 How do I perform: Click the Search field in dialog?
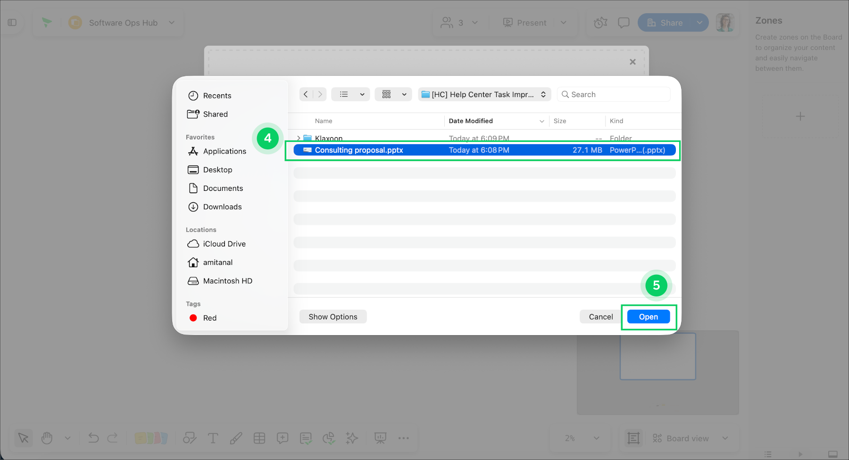click(614, 94)
